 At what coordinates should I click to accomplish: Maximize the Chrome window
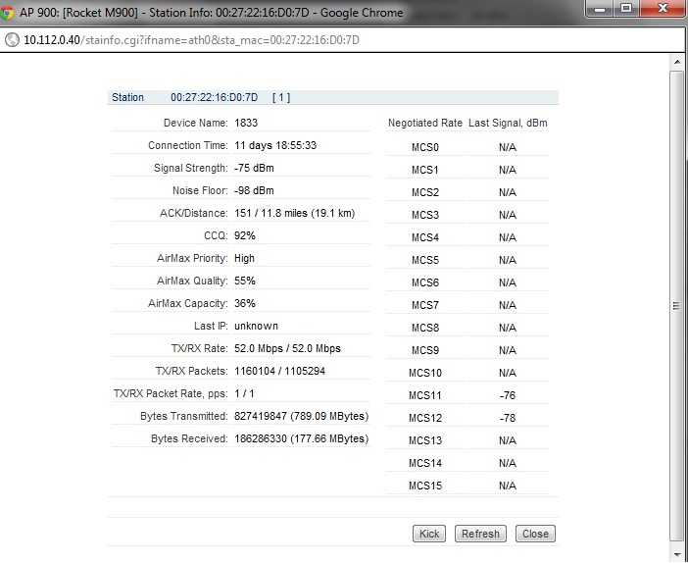pos(626,9)
